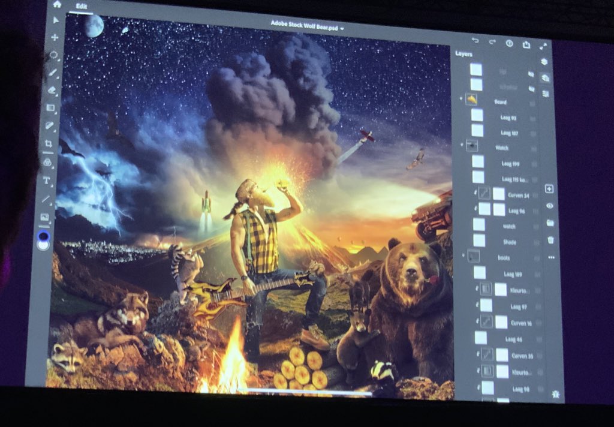The width and height of the screenshot is (614, 427).
Task: Toggle visibility of Laag 199
Action: 534,165
